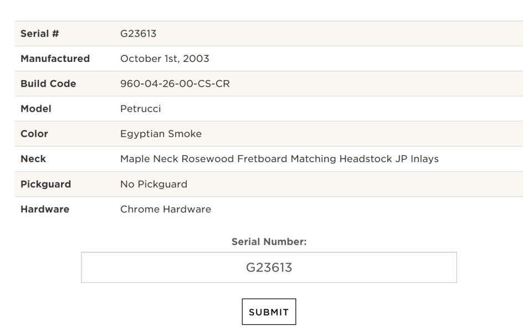This screenshot has width=532, height=333.
Task: Select the serial value G23613 in table
Action: click(x=138, y=34)
